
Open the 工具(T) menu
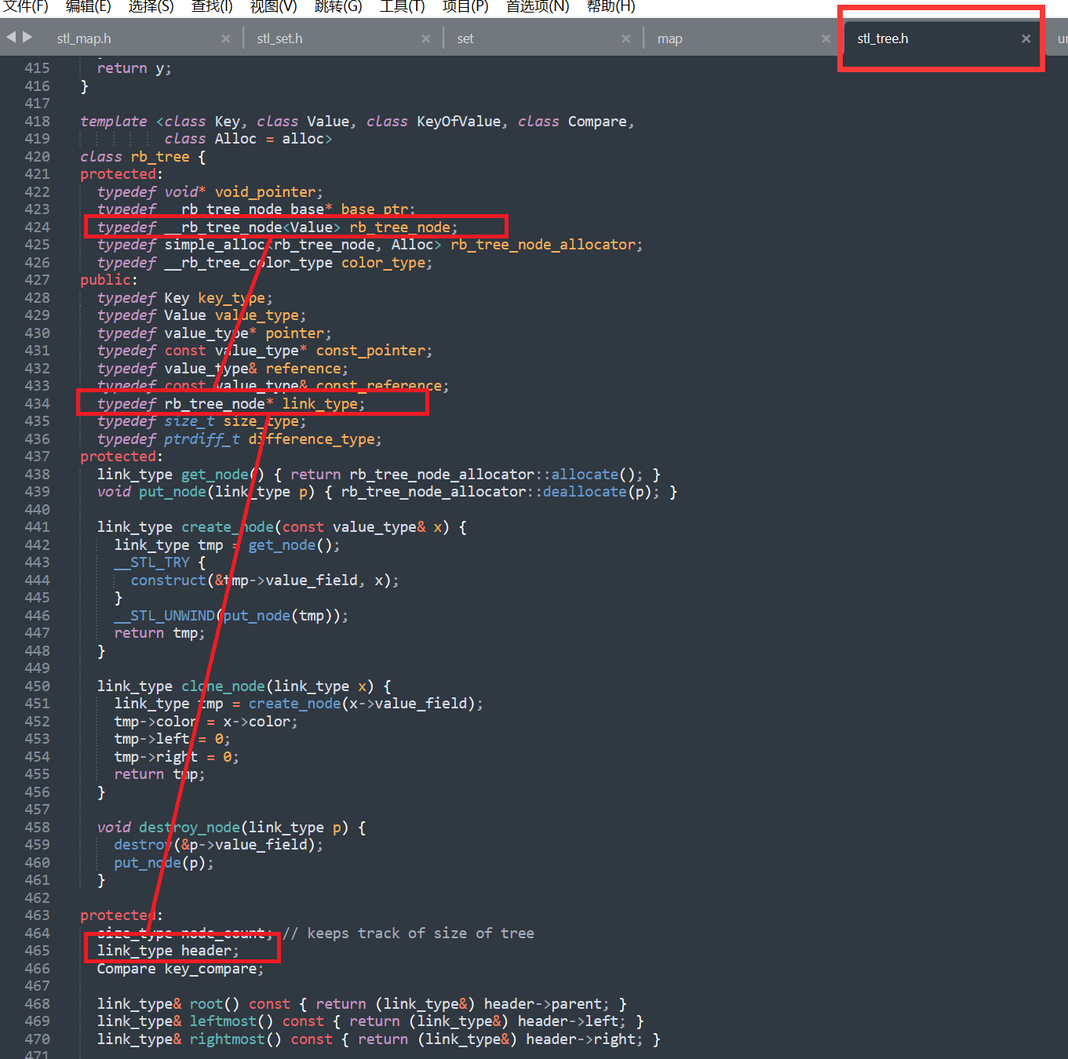(402, 6)
